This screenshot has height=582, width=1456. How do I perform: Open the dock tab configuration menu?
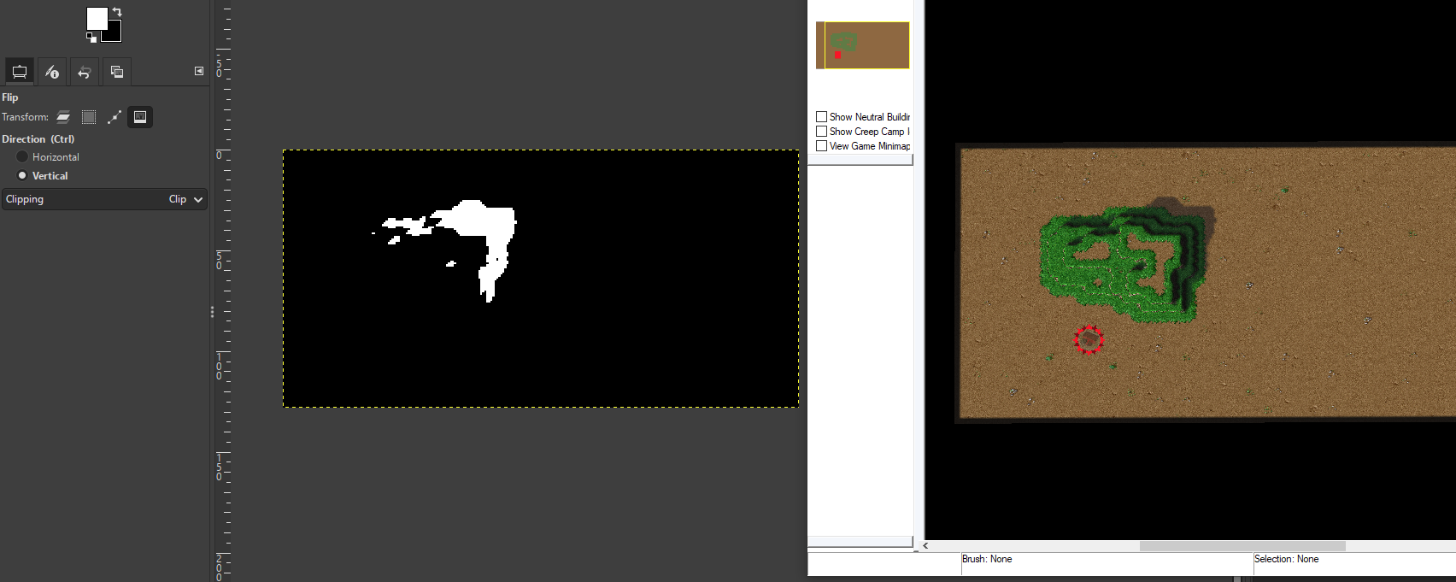click(x=199, y=71)
